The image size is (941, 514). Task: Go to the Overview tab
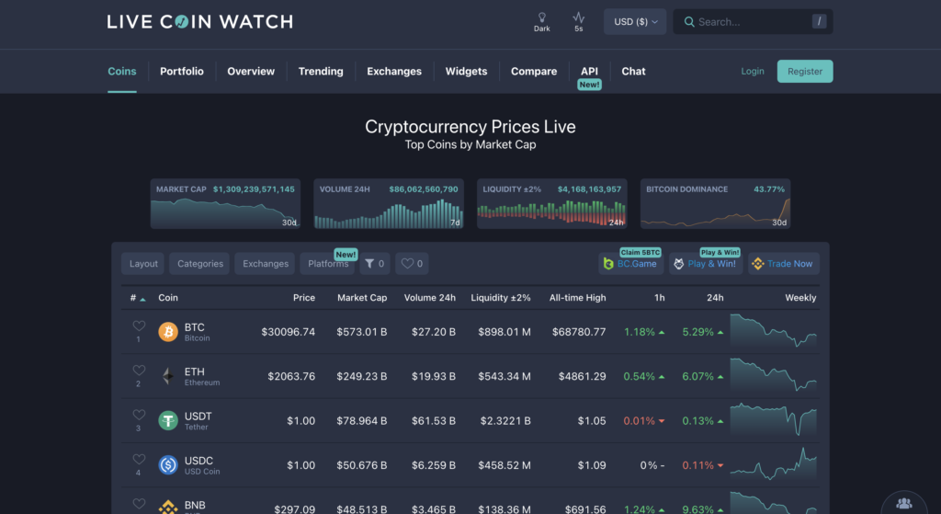coord(251,72)
